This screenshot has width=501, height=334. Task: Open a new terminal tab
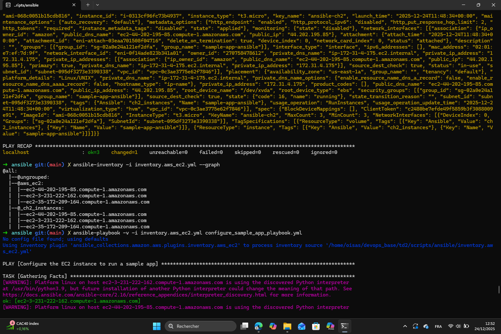click(x=88, y=5)
